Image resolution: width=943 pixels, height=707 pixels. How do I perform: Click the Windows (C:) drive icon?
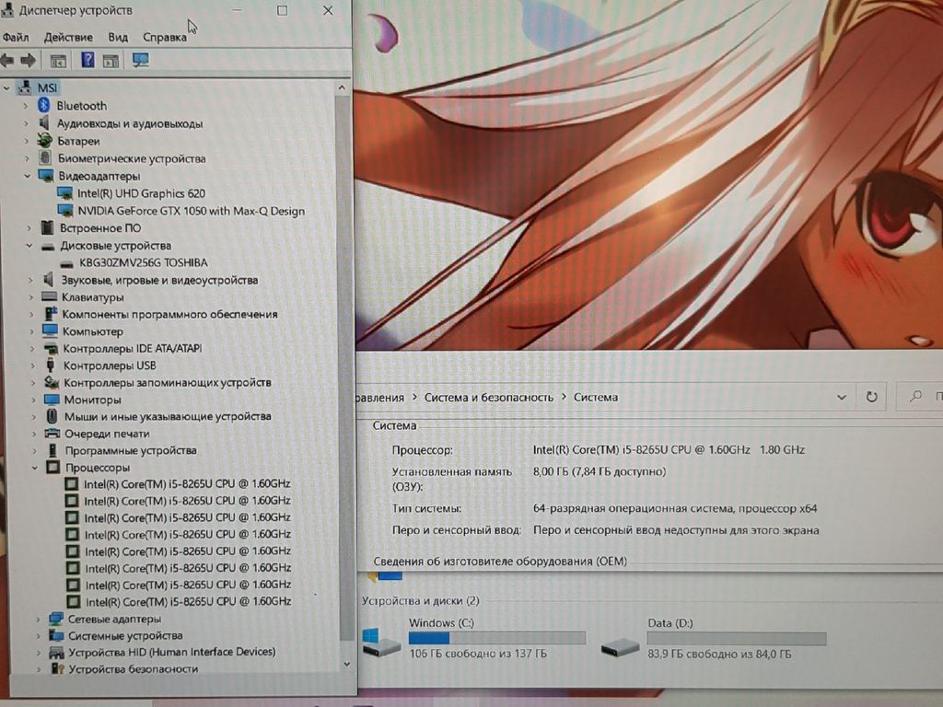pyautogui.click(x=381, y=643)
